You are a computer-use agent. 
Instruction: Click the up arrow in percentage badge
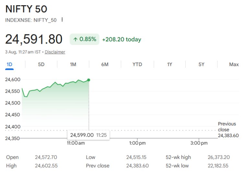(75, 39)
